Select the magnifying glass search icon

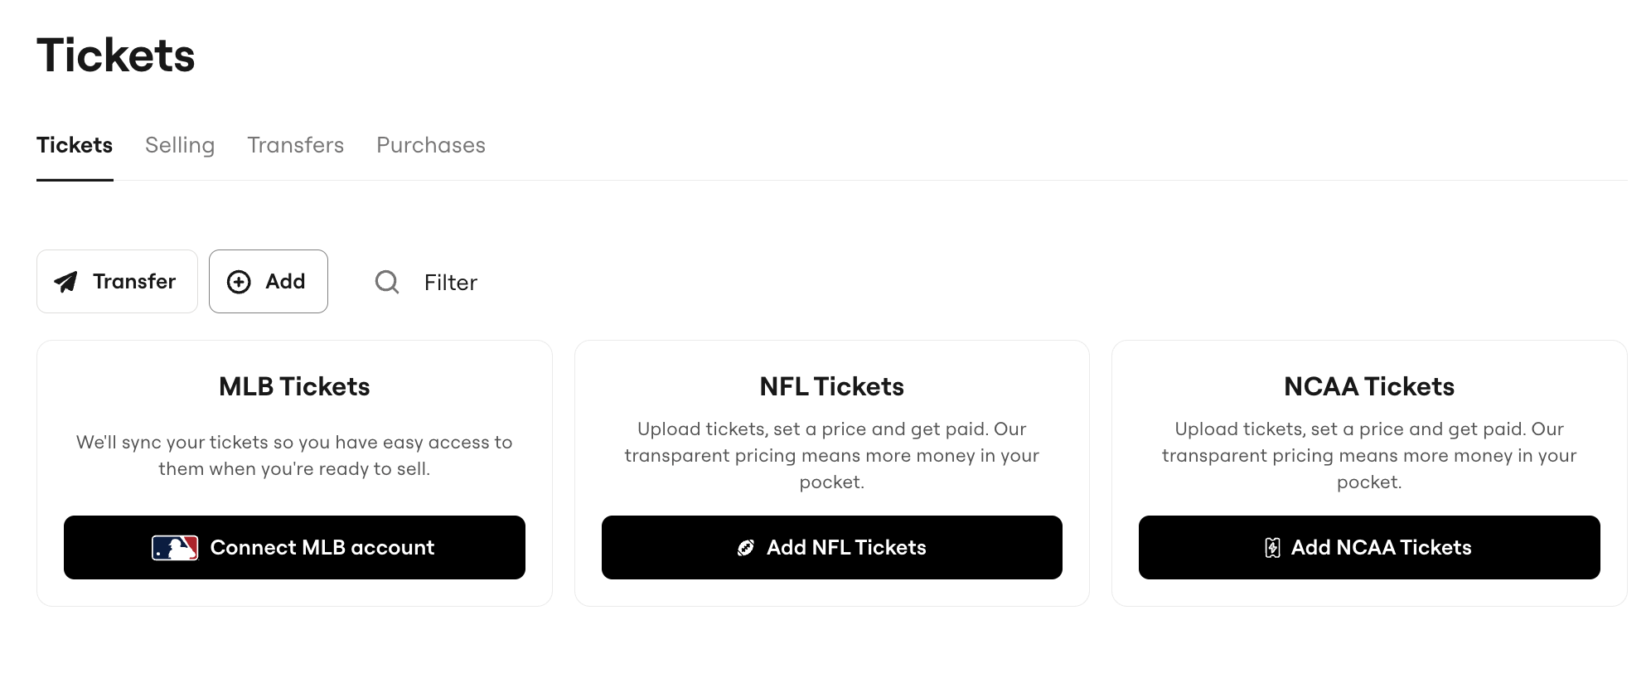tap(386, 283)
